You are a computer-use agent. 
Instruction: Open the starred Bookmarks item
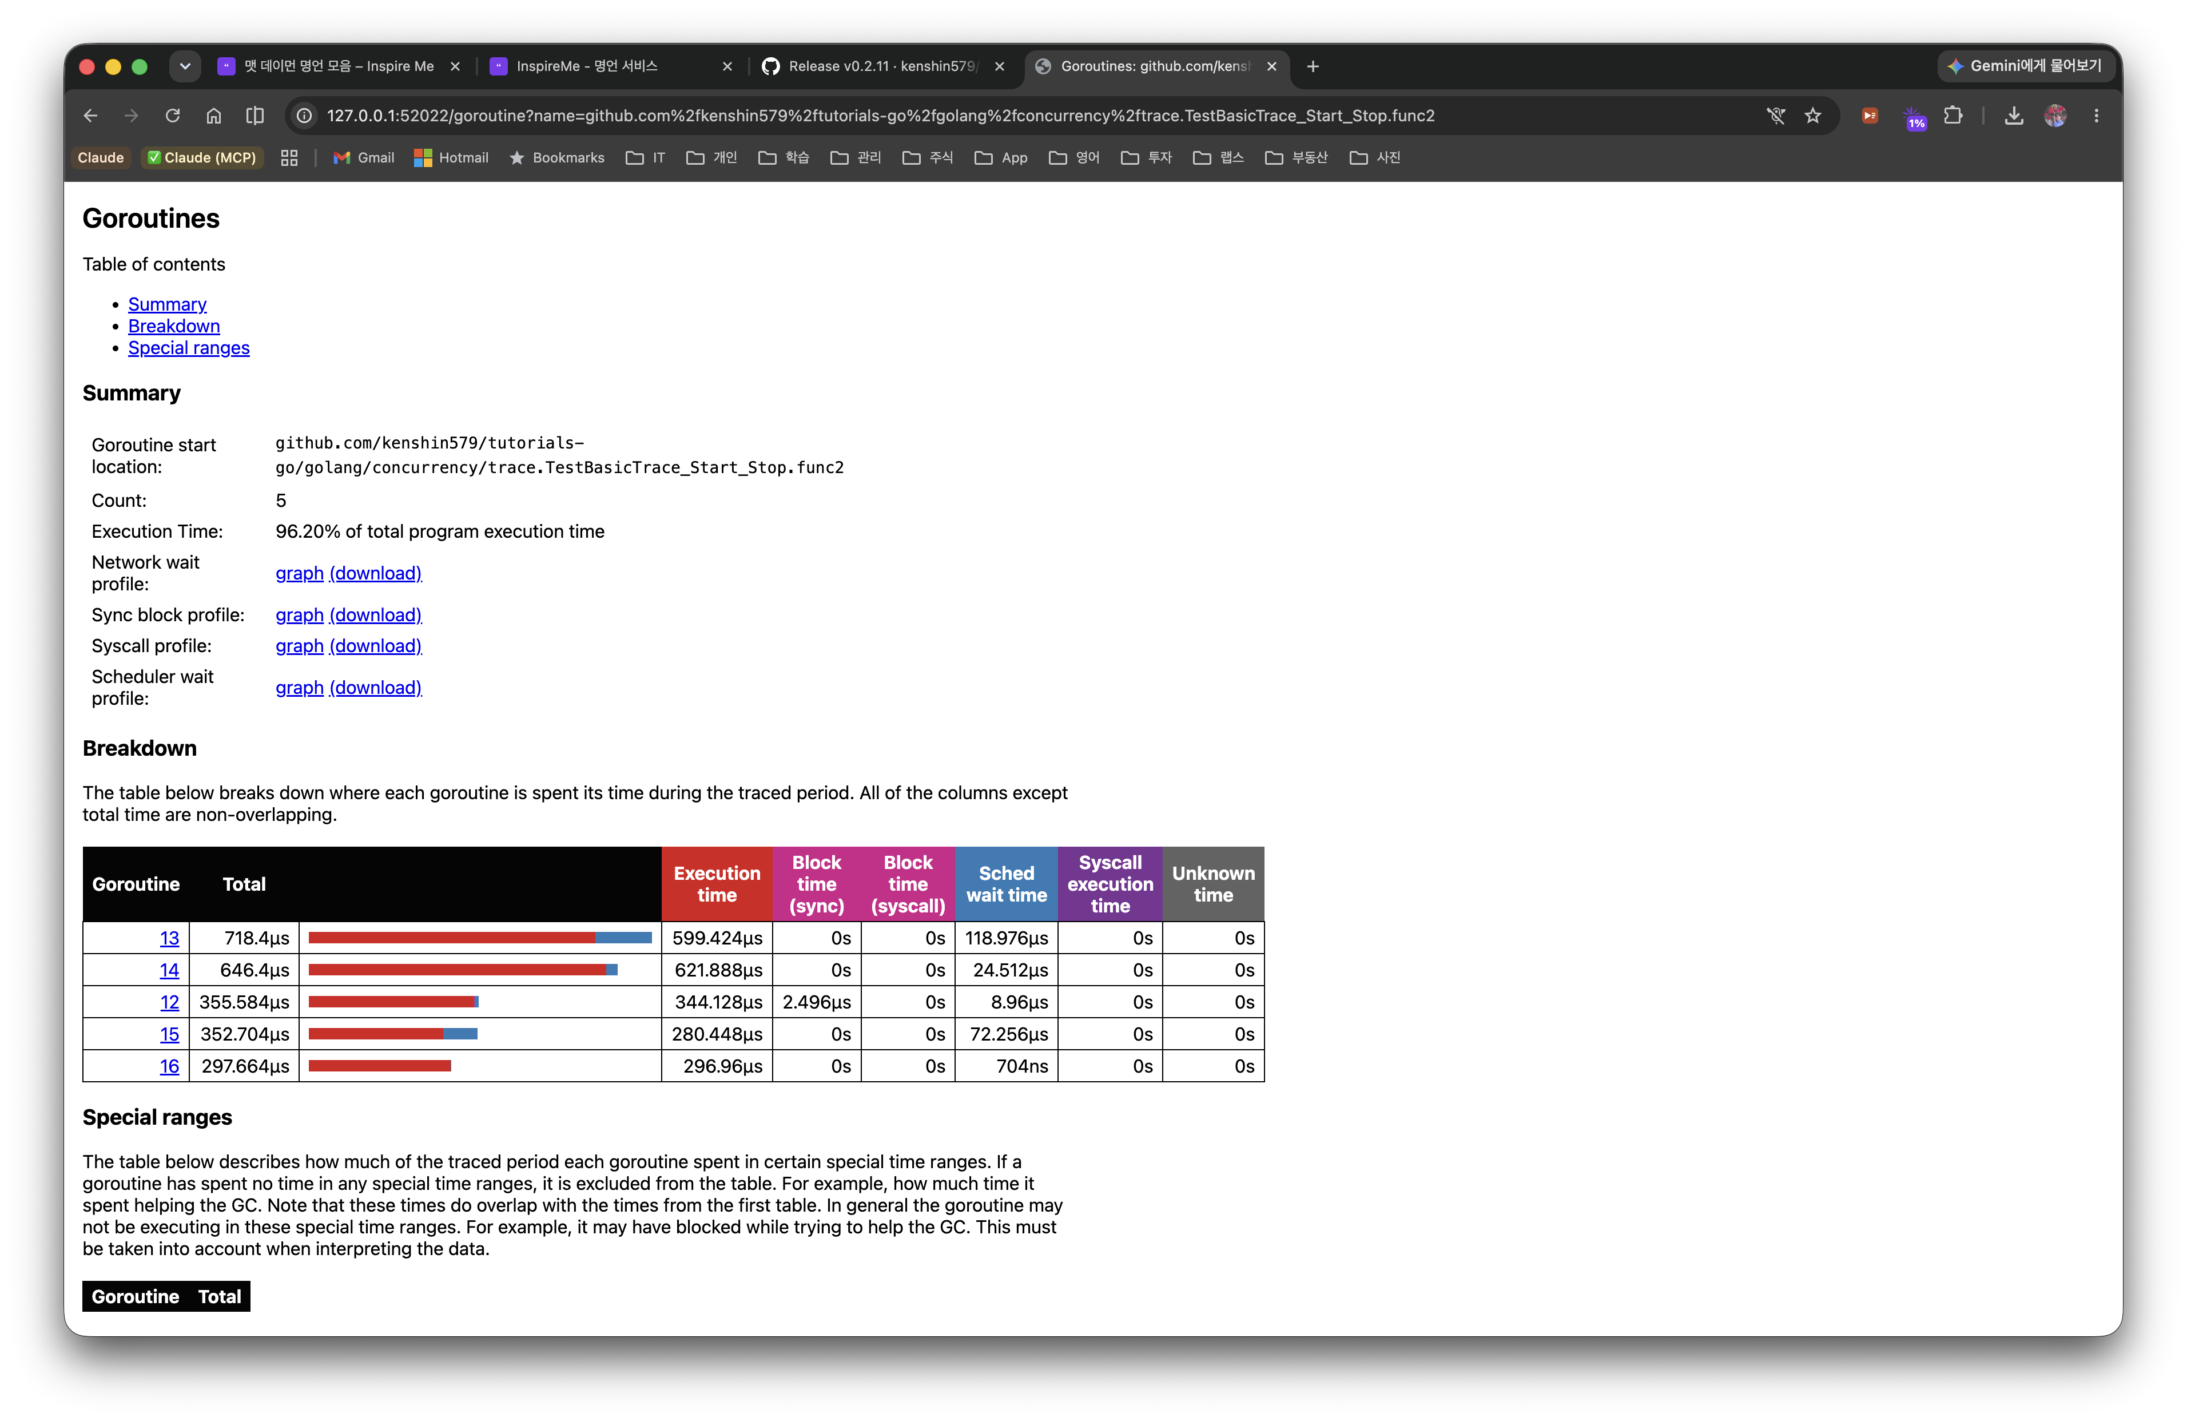(x=557, y=158)
